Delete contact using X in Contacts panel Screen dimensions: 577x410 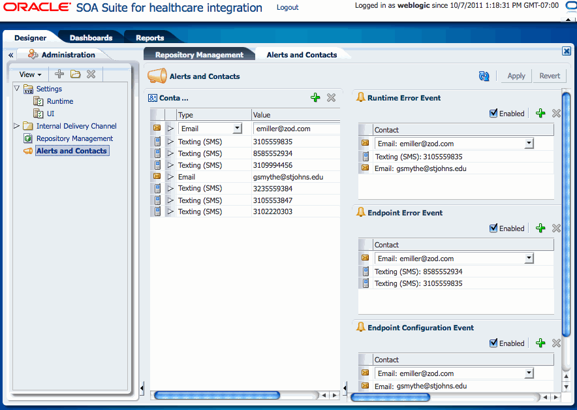pos(331,97)
